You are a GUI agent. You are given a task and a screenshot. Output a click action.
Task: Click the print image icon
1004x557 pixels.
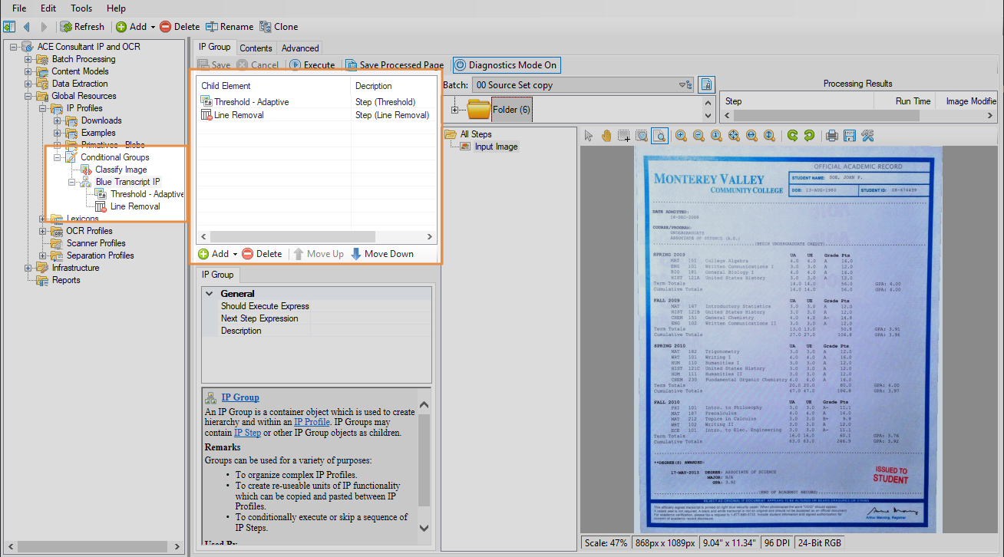coord(831,136)
